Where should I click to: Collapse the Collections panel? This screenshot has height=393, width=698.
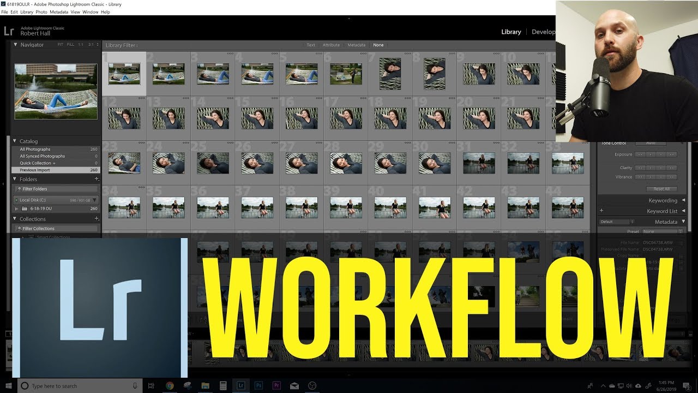(16, 219)
